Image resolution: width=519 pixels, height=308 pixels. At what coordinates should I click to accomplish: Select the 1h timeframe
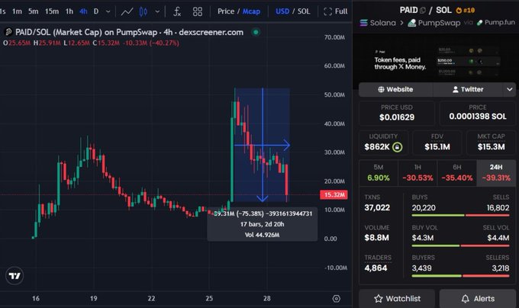[69, 11]
